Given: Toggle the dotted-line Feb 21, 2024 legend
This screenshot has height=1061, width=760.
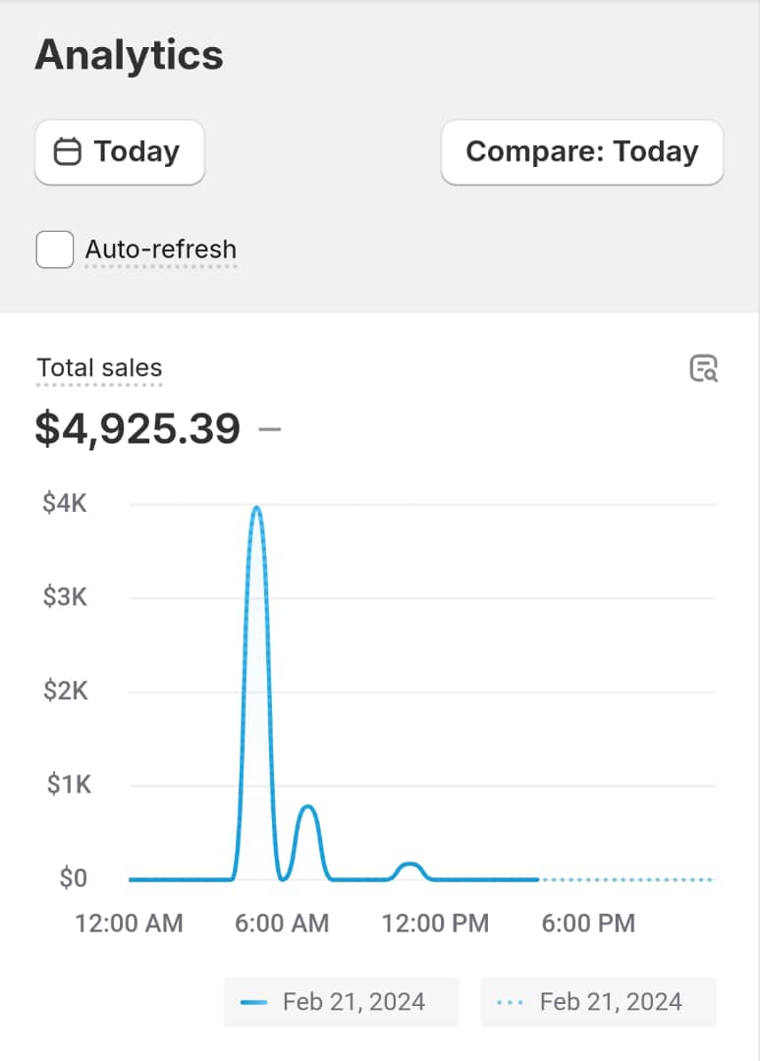Looking at the screenshot, I should click(x=598, y=1002).
